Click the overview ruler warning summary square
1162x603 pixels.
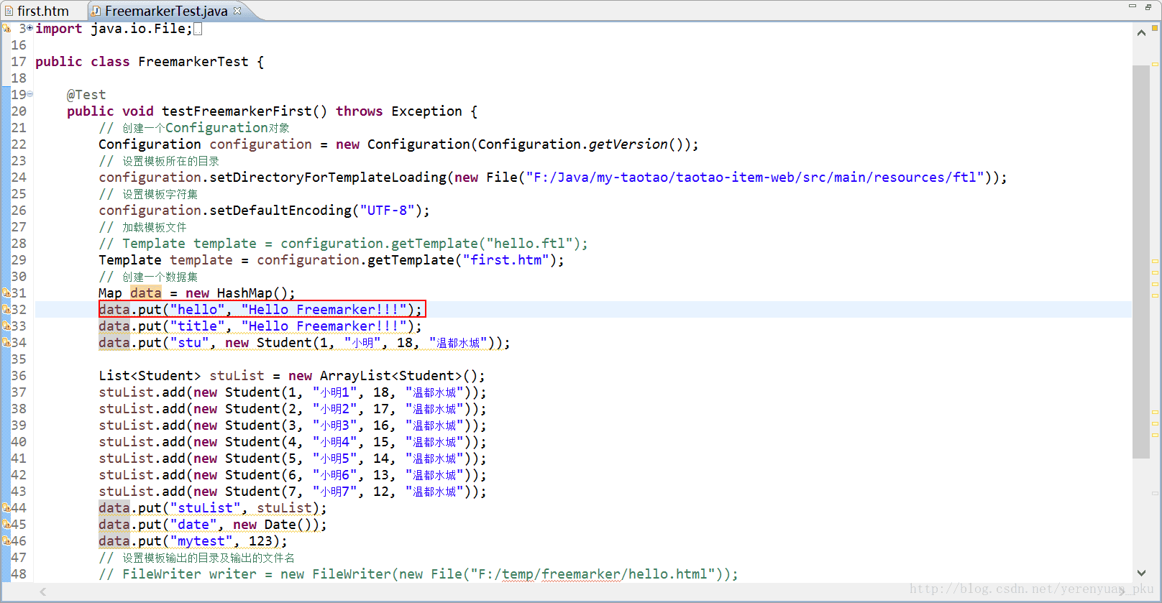click(1155, 28)
